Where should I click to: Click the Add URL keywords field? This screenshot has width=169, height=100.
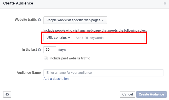coord(109,38)
